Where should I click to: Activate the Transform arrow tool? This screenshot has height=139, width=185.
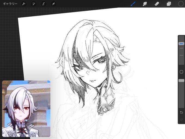tap(53, 4)
